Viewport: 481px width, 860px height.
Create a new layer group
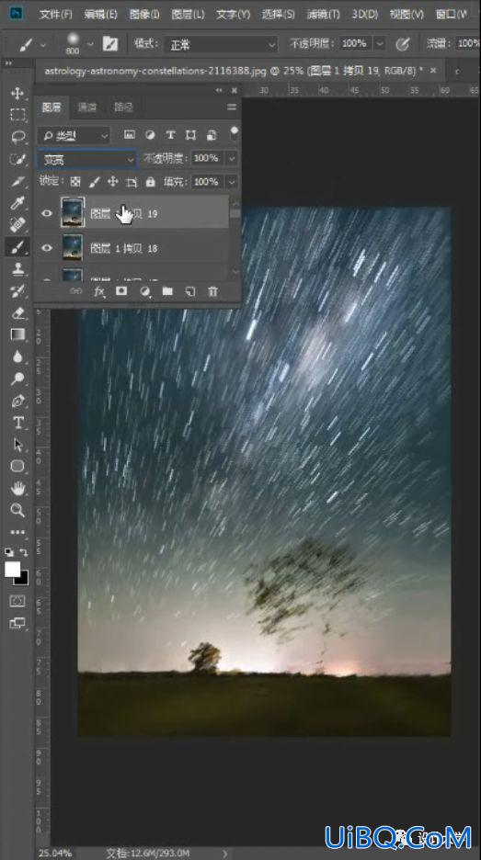coord(167,291)
